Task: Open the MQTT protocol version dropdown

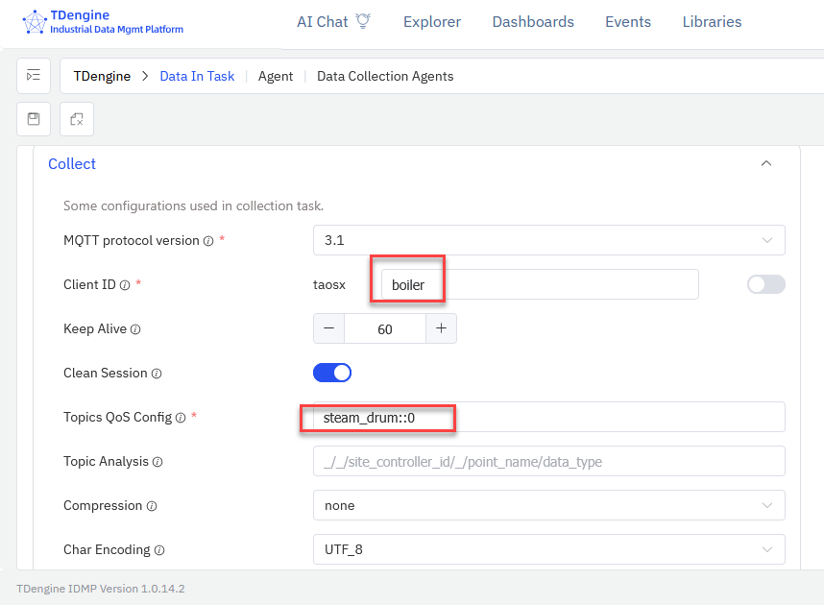Action: 548,240
